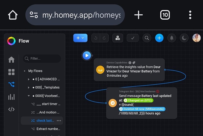The image size is (203, 136).
Task: Open the browser three-dot menu
Action: coord(190,15)
